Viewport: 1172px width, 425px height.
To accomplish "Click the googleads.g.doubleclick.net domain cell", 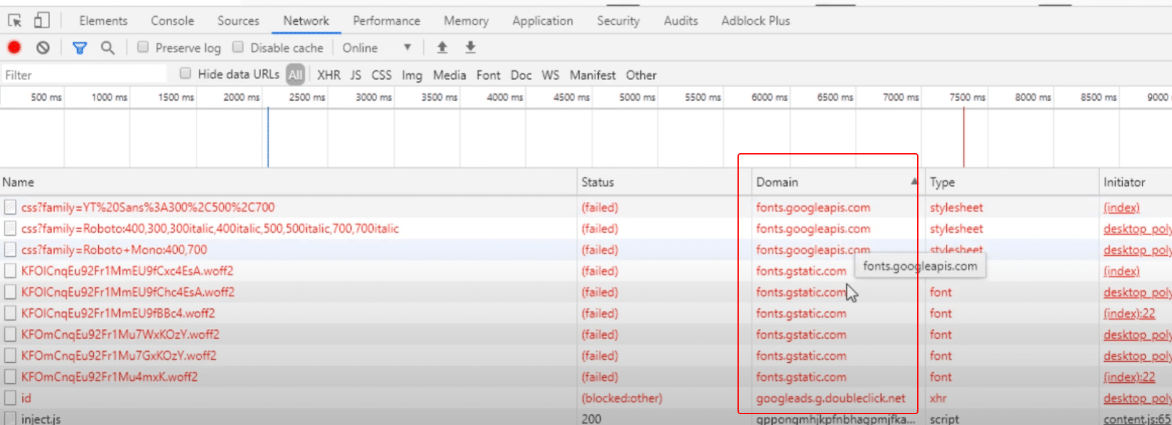I will click(x=831, y=398).
